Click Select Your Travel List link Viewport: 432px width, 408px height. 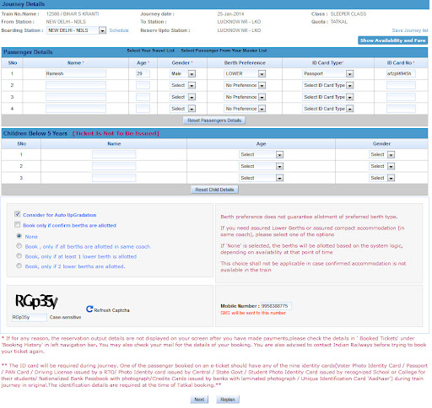tap(150, 51)
